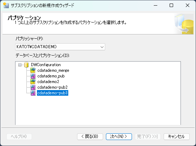The height and width of the screenshot is (146, 196).
Task: Click the cdatademo-pub2 publication icon
Action: (x=33, y=87)
